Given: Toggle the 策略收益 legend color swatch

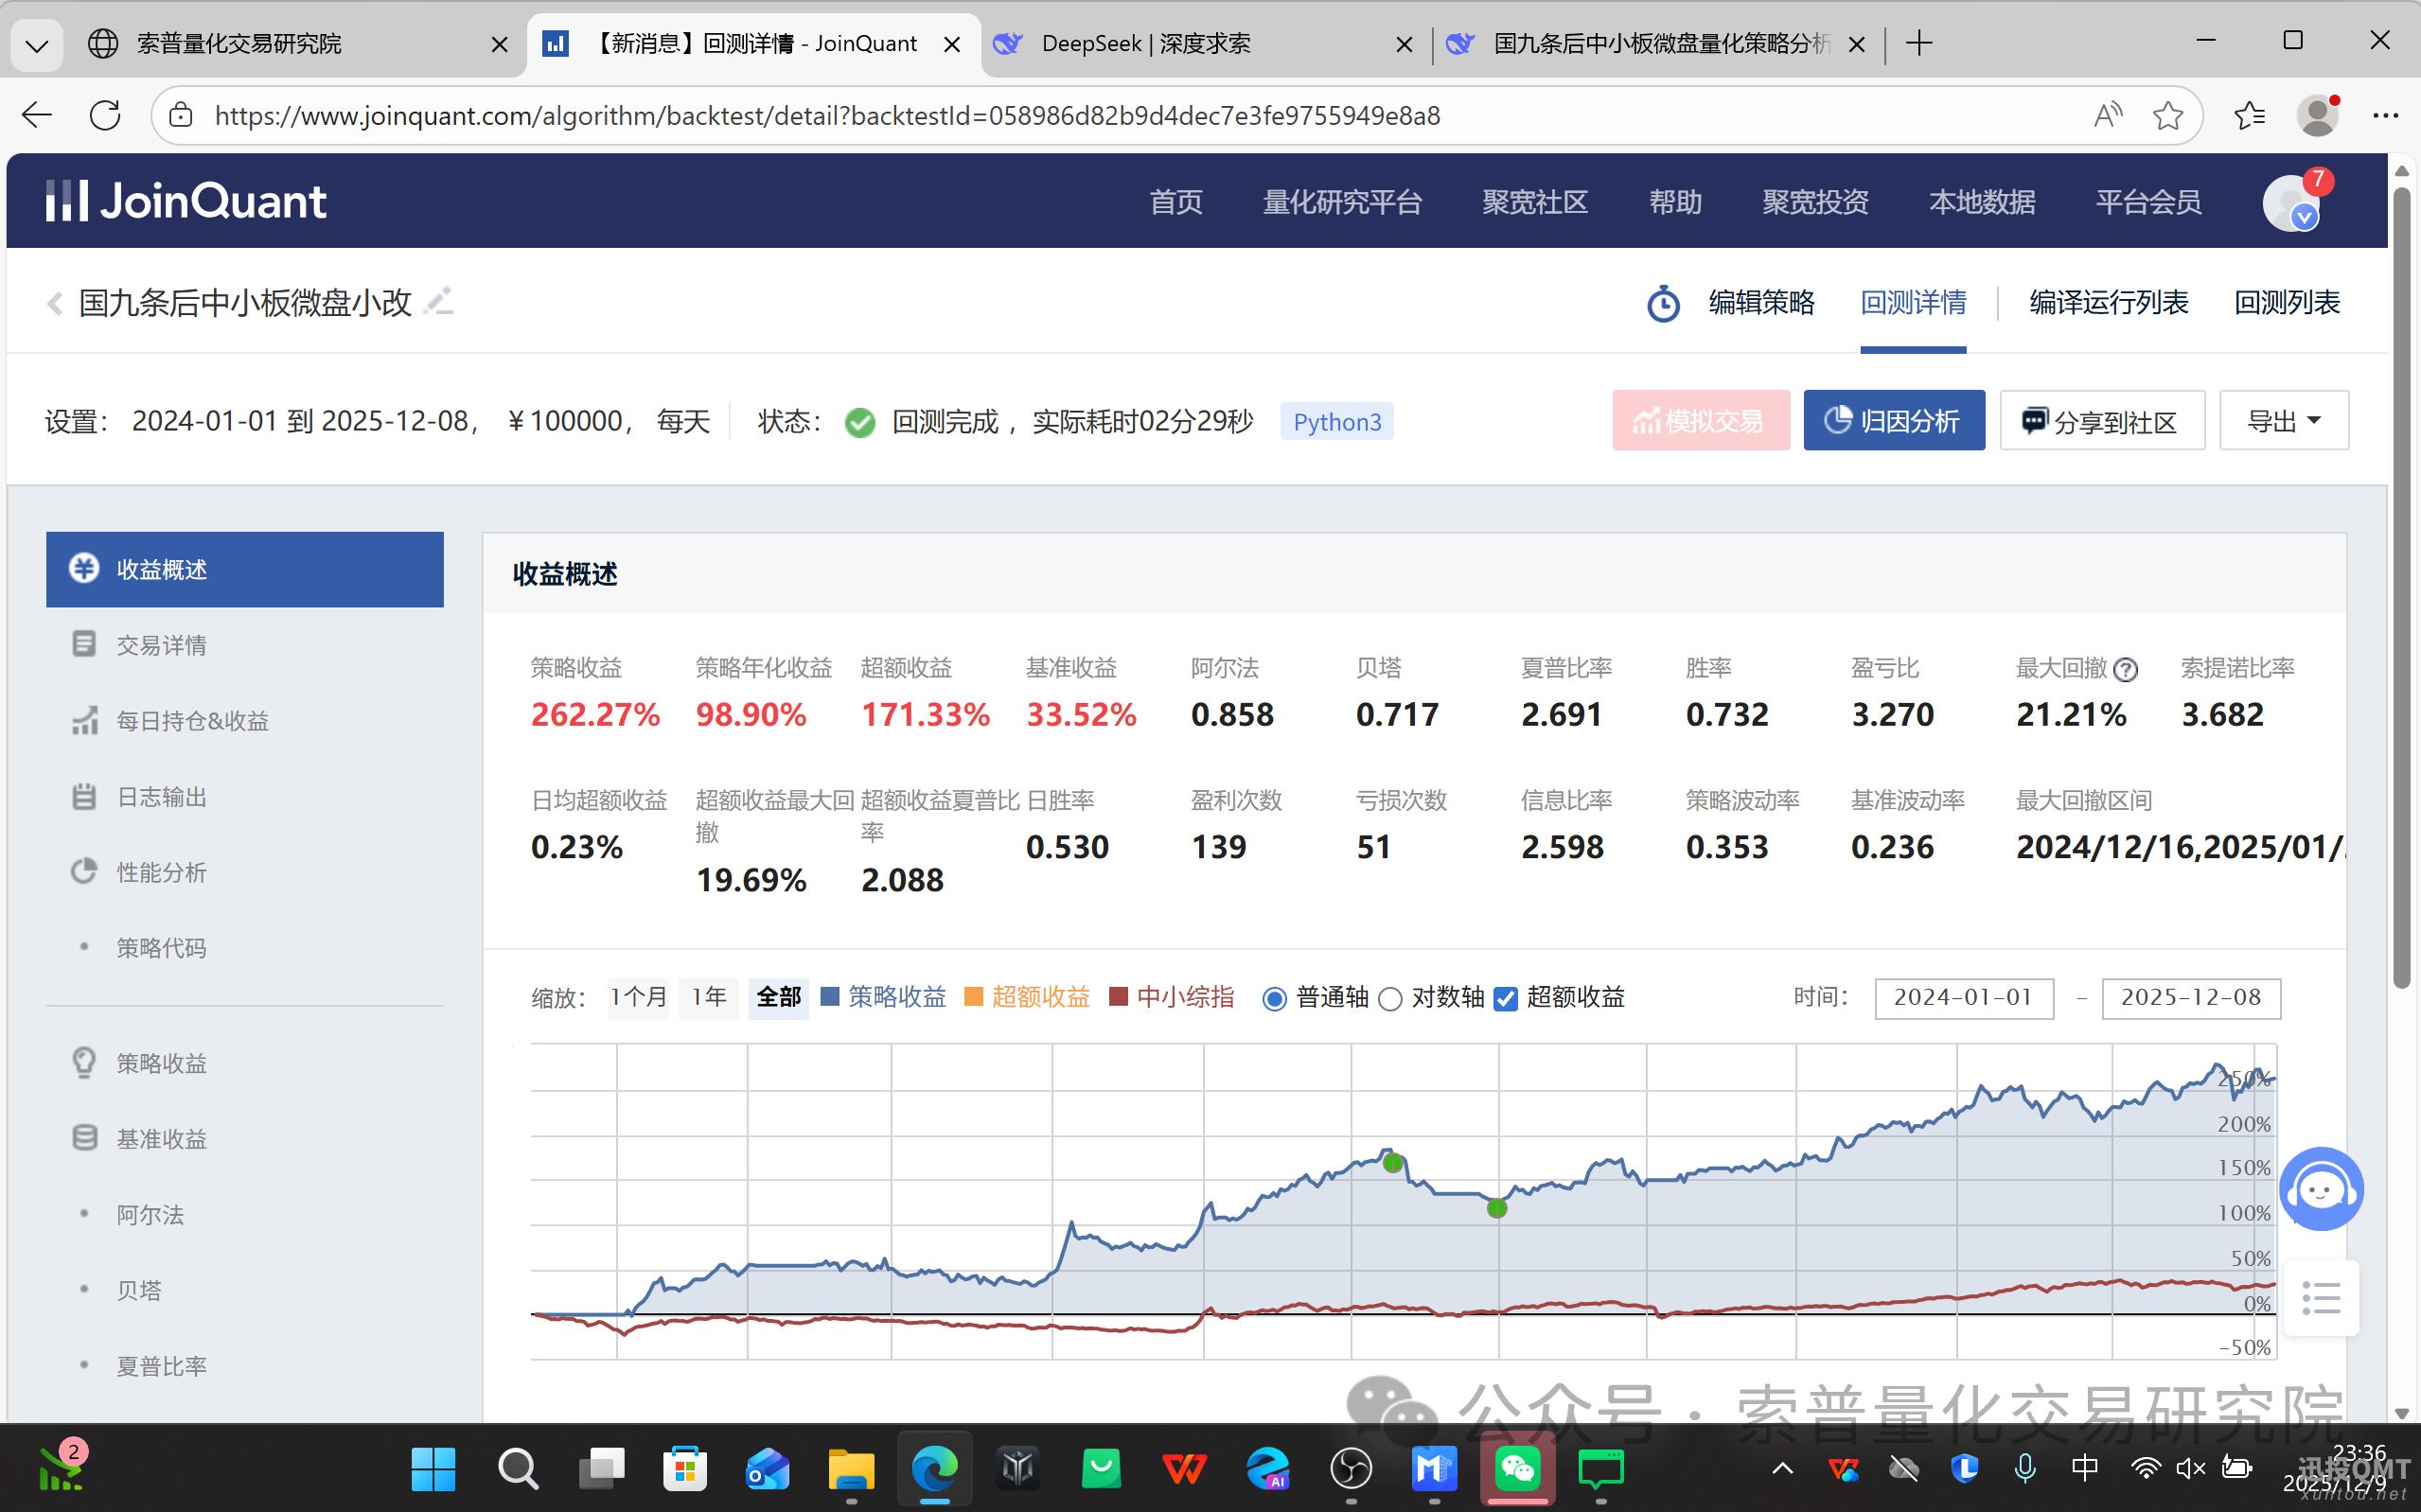Looking at the screenshot, I should 829,997.
